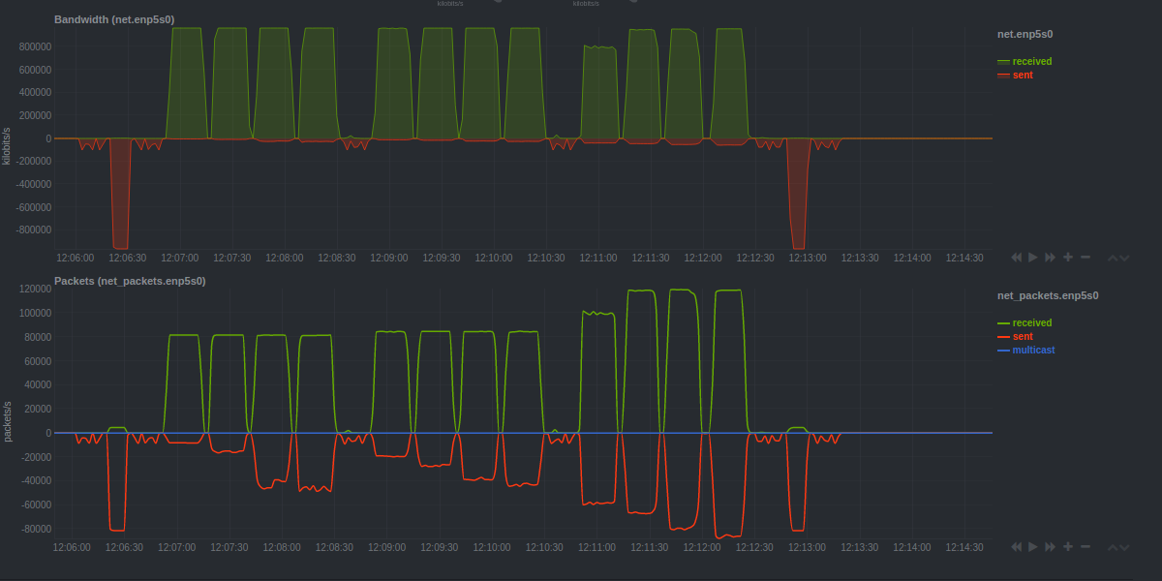Viewport: 1162px width, 581px height.
Task: Click 12:13:00 on Packets chart time axis
Action: coord(806,547)
